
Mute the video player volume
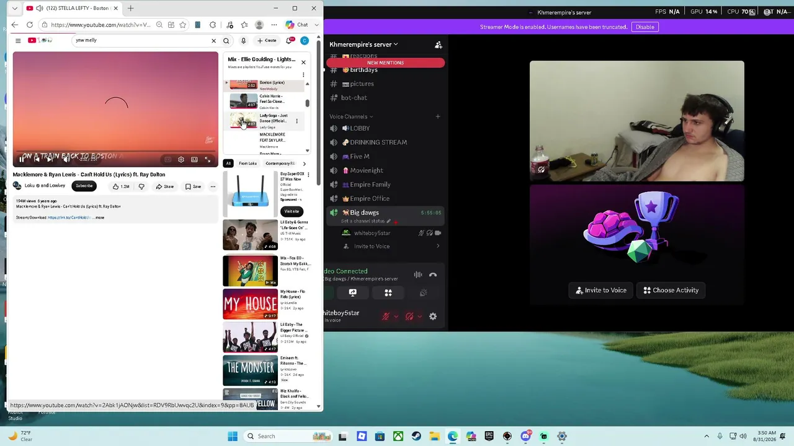(66, 159)
